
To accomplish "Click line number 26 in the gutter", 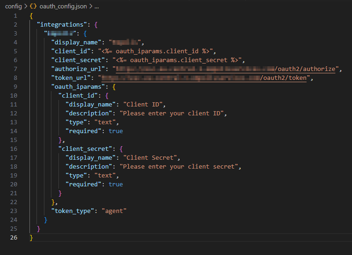I will click(x=14, y=238).
